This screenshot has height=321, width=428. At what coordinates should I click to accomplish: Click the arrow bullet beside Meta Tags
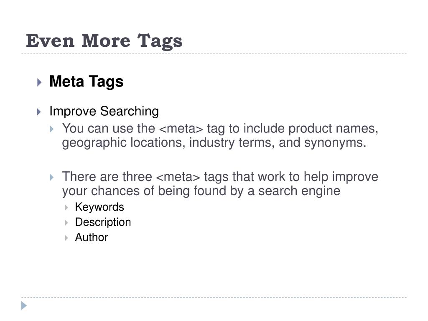39,82
